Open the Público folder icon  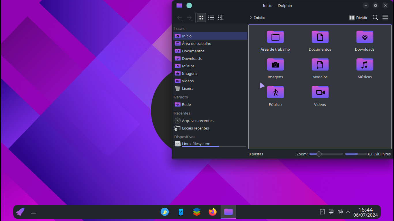pyautogui.click(x=275, y=92)
